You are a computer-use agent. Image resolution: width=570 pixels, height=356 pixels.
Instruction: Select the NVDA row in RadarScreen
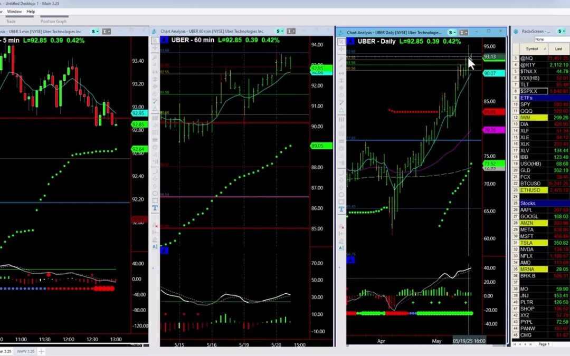pos(541,249)
